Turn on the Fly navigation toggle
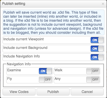Image resolution: width=107 pixels, height=98 pixels. point(45,80)
